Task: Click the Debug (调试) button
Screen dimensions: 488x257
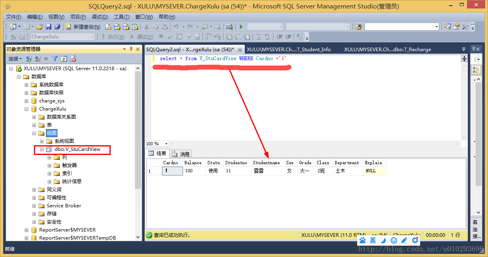Action: click(x=141, y=37)
